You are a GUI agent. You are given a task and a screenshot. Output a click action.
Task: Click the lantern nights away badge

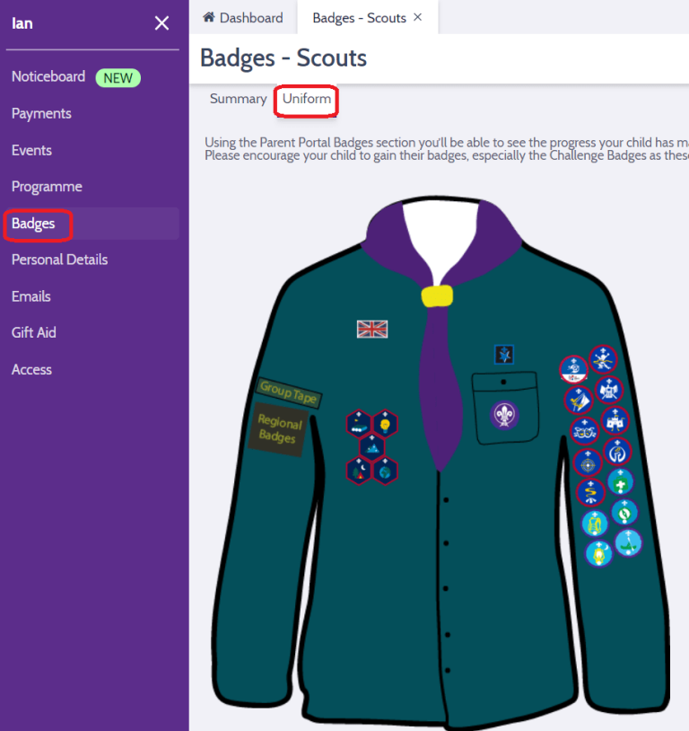click(x=598, y=553)
